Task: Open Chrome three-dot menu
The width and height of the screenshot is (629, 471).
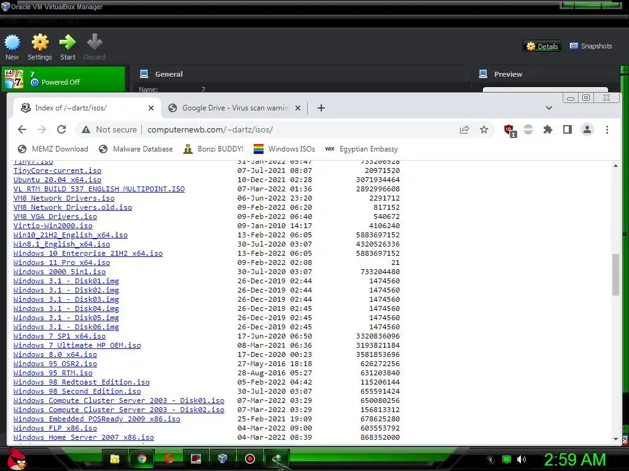Action: tap(607, 129)
